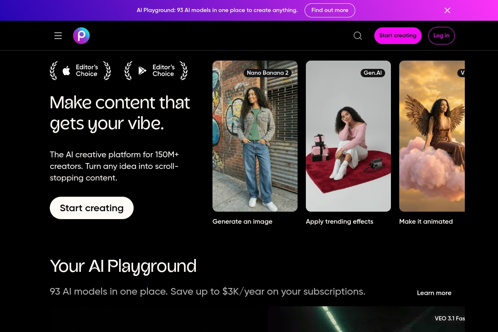
Task: Dismiss the AI Playground promo banner
Action: click(447, 10)
